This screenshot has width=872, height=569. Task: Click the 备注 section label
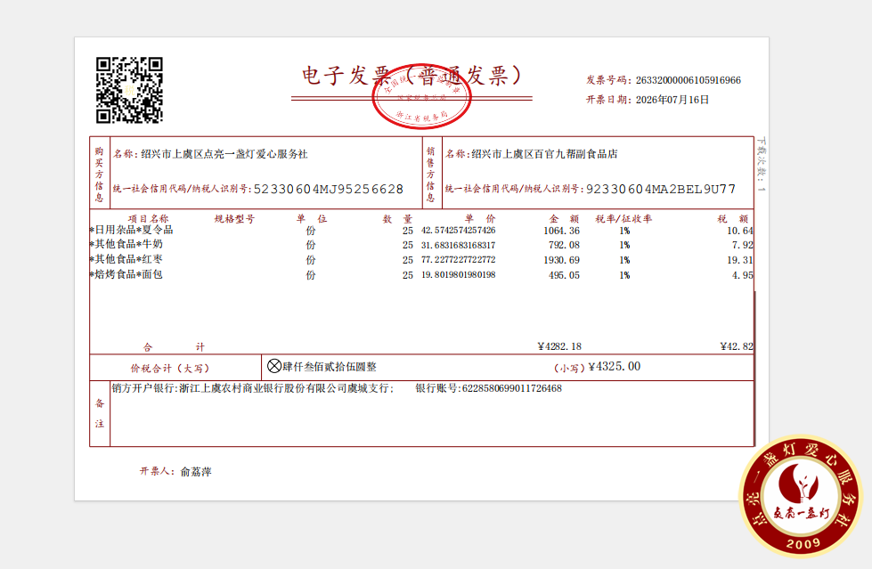click(100, 413)
